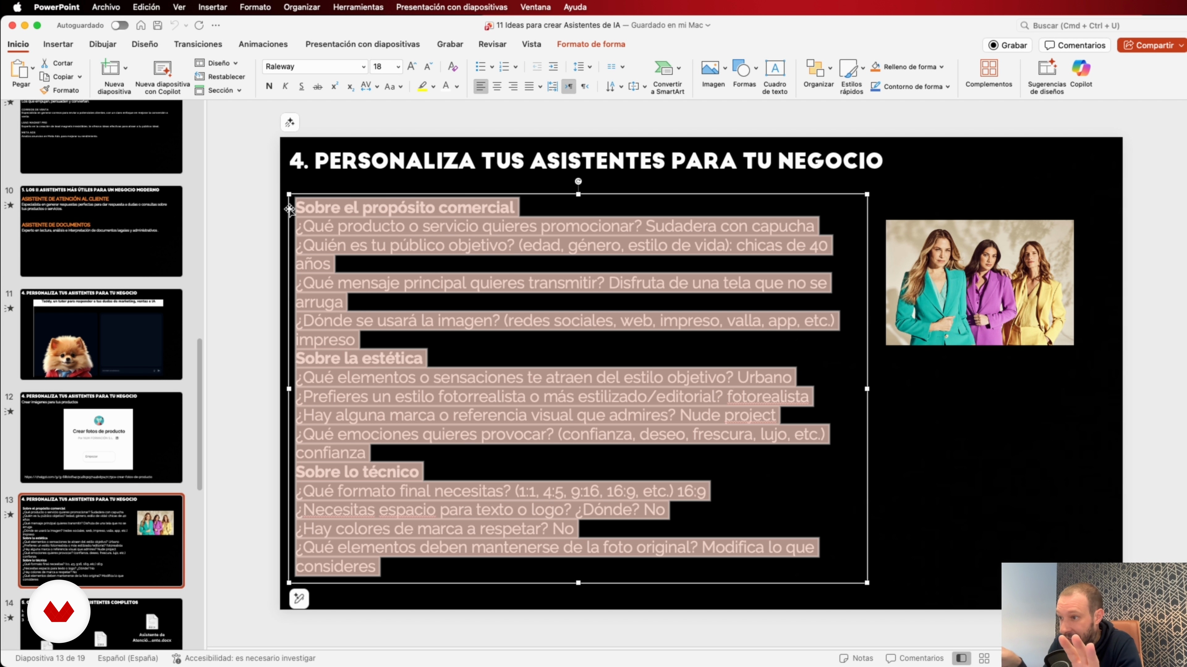Switch to slide sorter grid view icon

click(984, 658)
